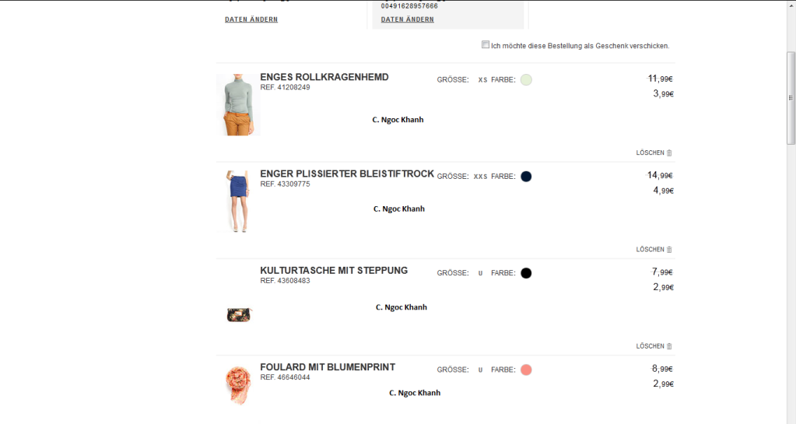796x424 pixels.
Task: Select the navy blue color swatch
Action: tap(526, 176)
